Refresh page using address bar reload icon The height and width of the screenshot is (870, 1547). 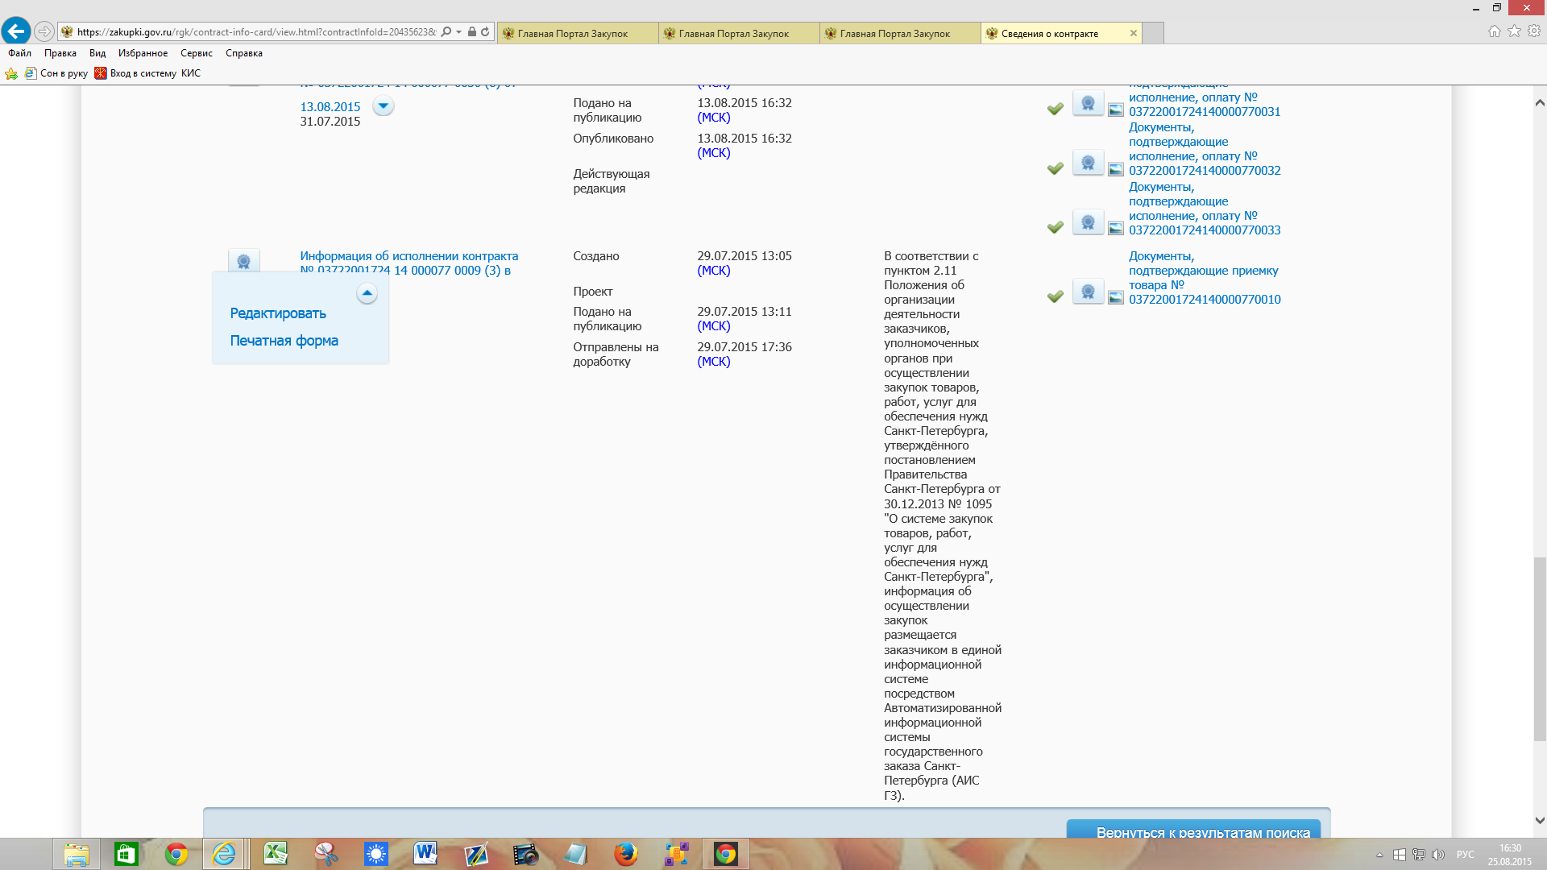point(485,32)
